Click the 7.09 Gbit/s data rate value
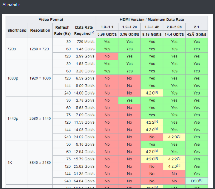This screenshot has height=189, width=215. 85,115
